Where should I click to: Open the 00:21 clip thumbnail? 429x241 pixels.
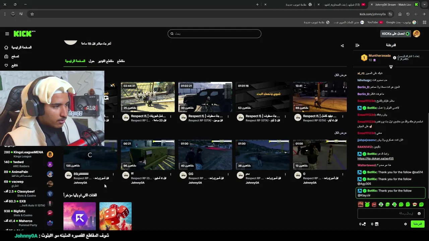(148, 155)
